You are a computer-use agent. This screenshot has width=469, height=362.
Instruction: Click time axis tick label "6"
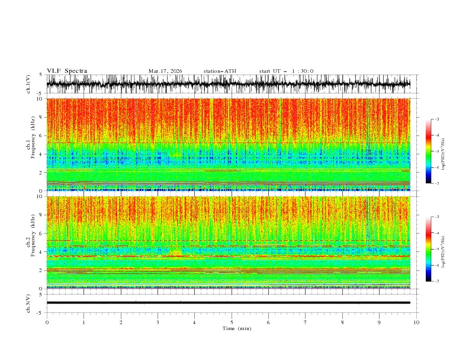click(268, 322)
